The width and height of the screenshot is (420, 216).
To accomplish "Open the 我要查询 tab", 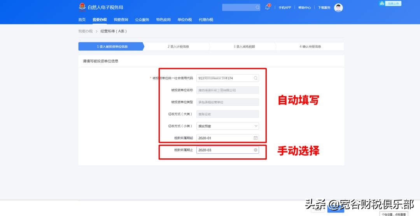I will 121,19.
